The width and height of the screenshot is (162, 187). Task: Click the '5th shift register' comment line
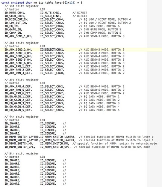click(x=21, y=154)
